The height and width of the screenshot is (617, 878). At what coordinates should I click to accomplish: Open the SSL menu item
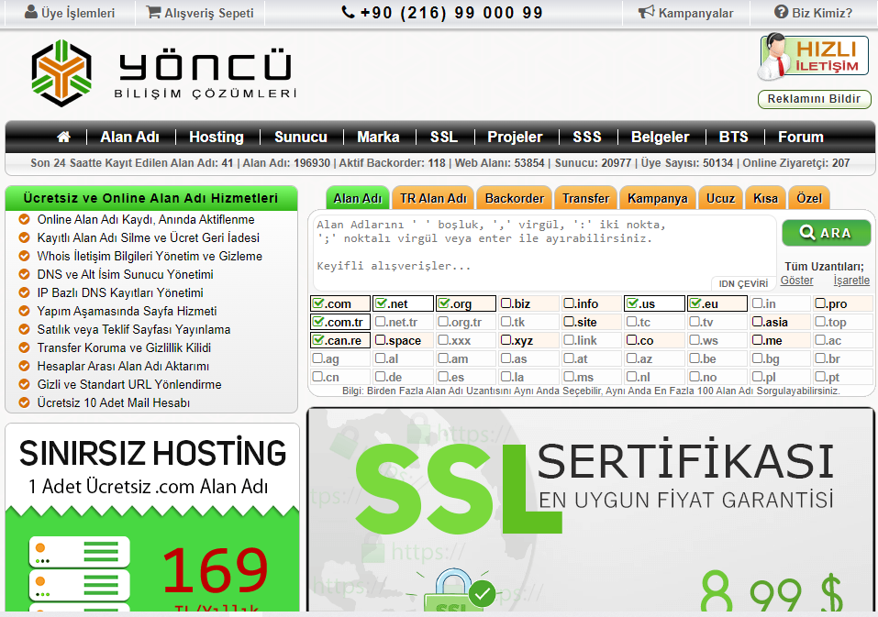(x=444, y=137)
